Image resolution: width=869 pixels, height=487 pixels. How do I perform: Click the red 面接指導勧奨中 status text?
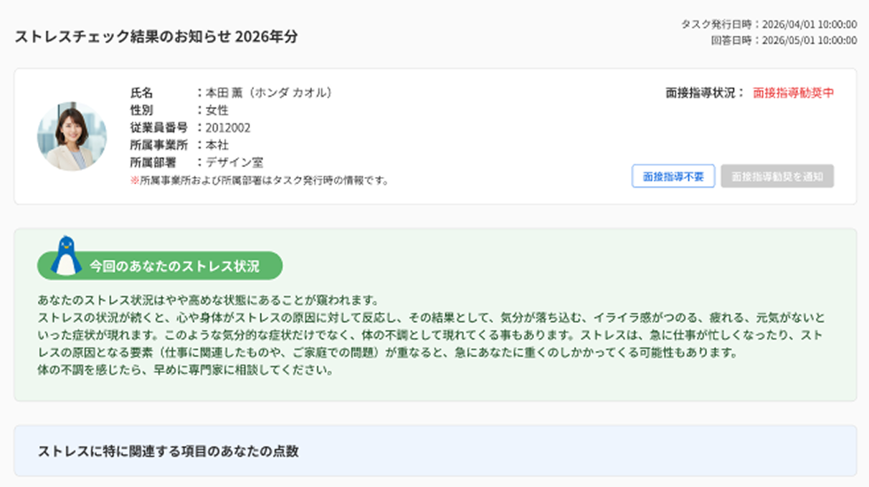click(793, 93)
